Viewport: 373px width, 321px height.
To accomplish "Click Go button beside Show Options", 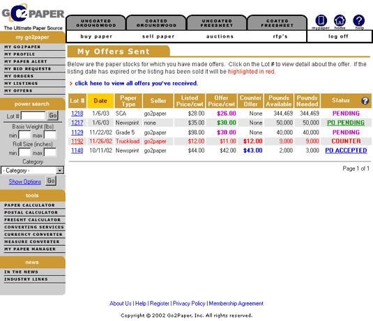I will (51, 181).
